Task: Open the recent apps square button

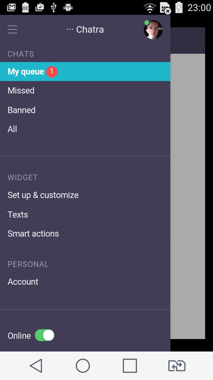Action: pyautogui.click(x=130, y=365)
